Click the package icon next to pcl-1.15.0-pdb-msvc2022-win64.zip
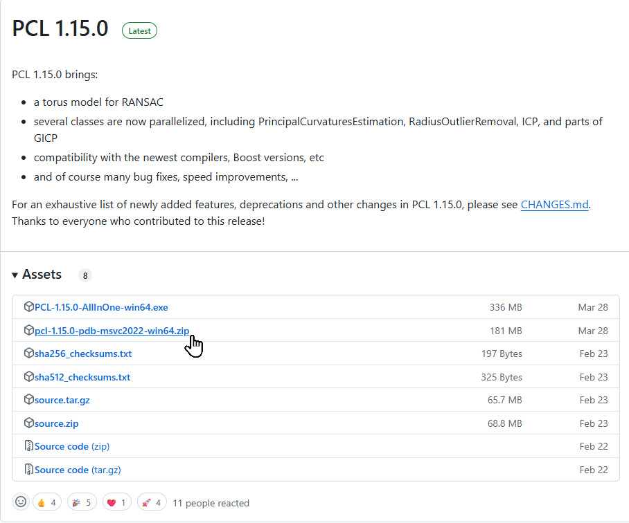629x523 pixels. click(x=28, y=331)
